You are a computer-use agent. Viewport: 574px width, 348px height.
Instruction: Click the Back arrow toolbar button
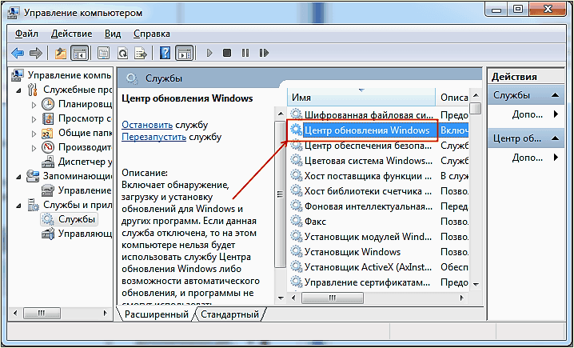[18, 53]
